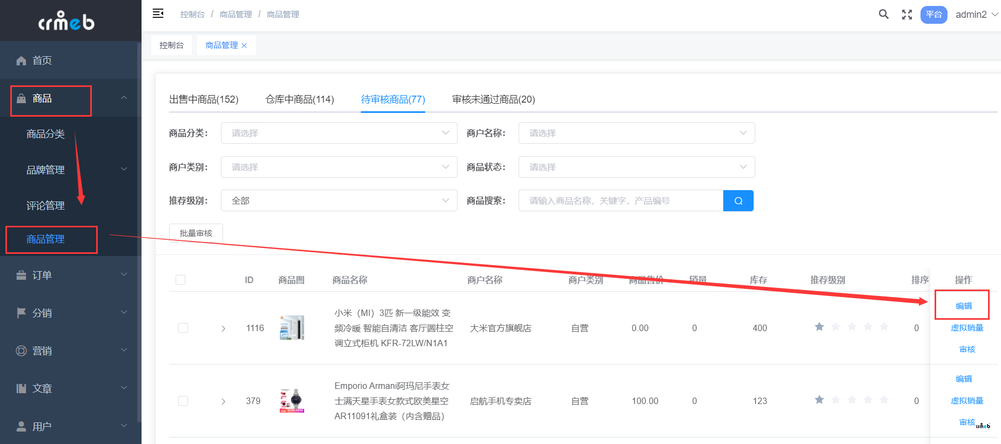Click merchant name 启航手机专卖店

501,401
